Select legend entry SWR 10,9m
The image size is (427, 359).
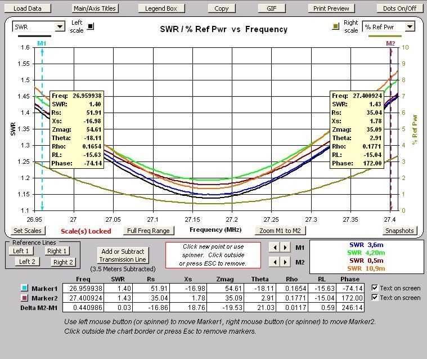coord(367,268)
